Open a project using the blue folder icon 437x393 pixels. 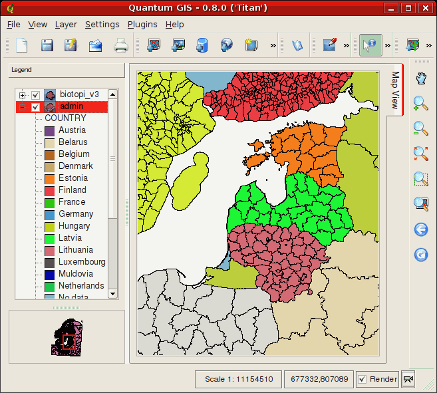[x=95, y=45]
